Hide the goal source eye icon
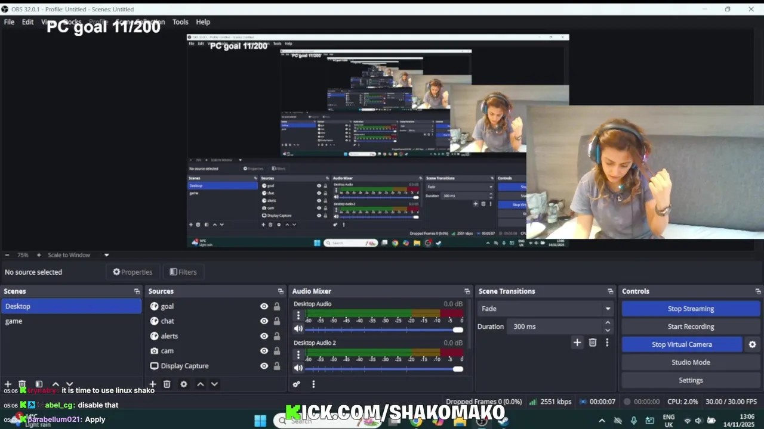The height and width of the screenshot is (429, 764). click(x=264, y=306)
